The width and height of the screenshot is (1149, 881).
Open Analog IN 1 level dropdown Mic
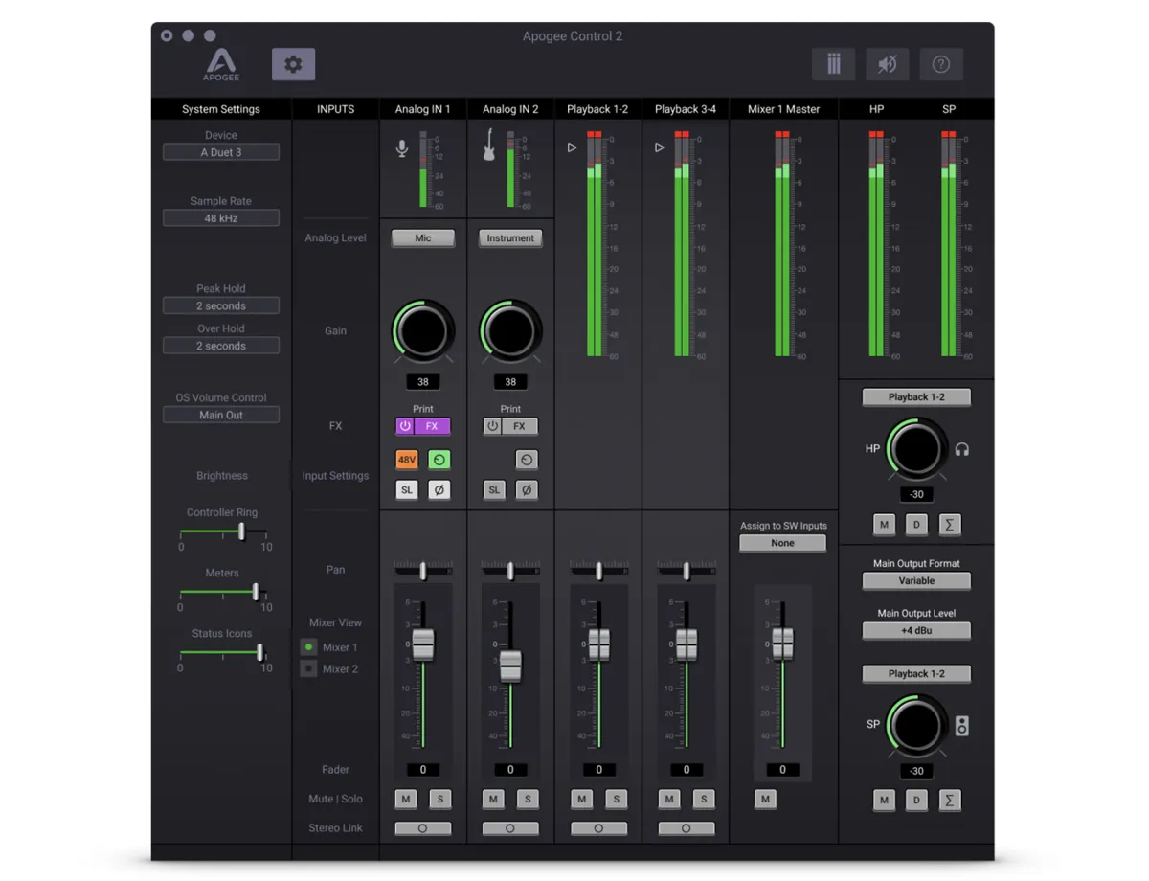pyautogui.click(x=423, y=238)
